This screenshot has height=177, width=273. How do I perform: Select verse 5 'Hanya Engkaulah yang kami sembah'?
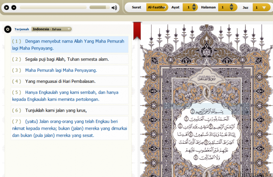pos(70,96)
